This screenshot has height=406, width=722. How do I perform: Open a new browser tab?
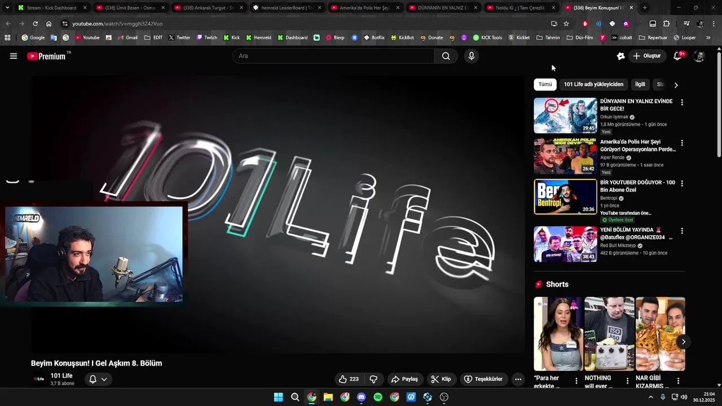[x=645, y=8]
